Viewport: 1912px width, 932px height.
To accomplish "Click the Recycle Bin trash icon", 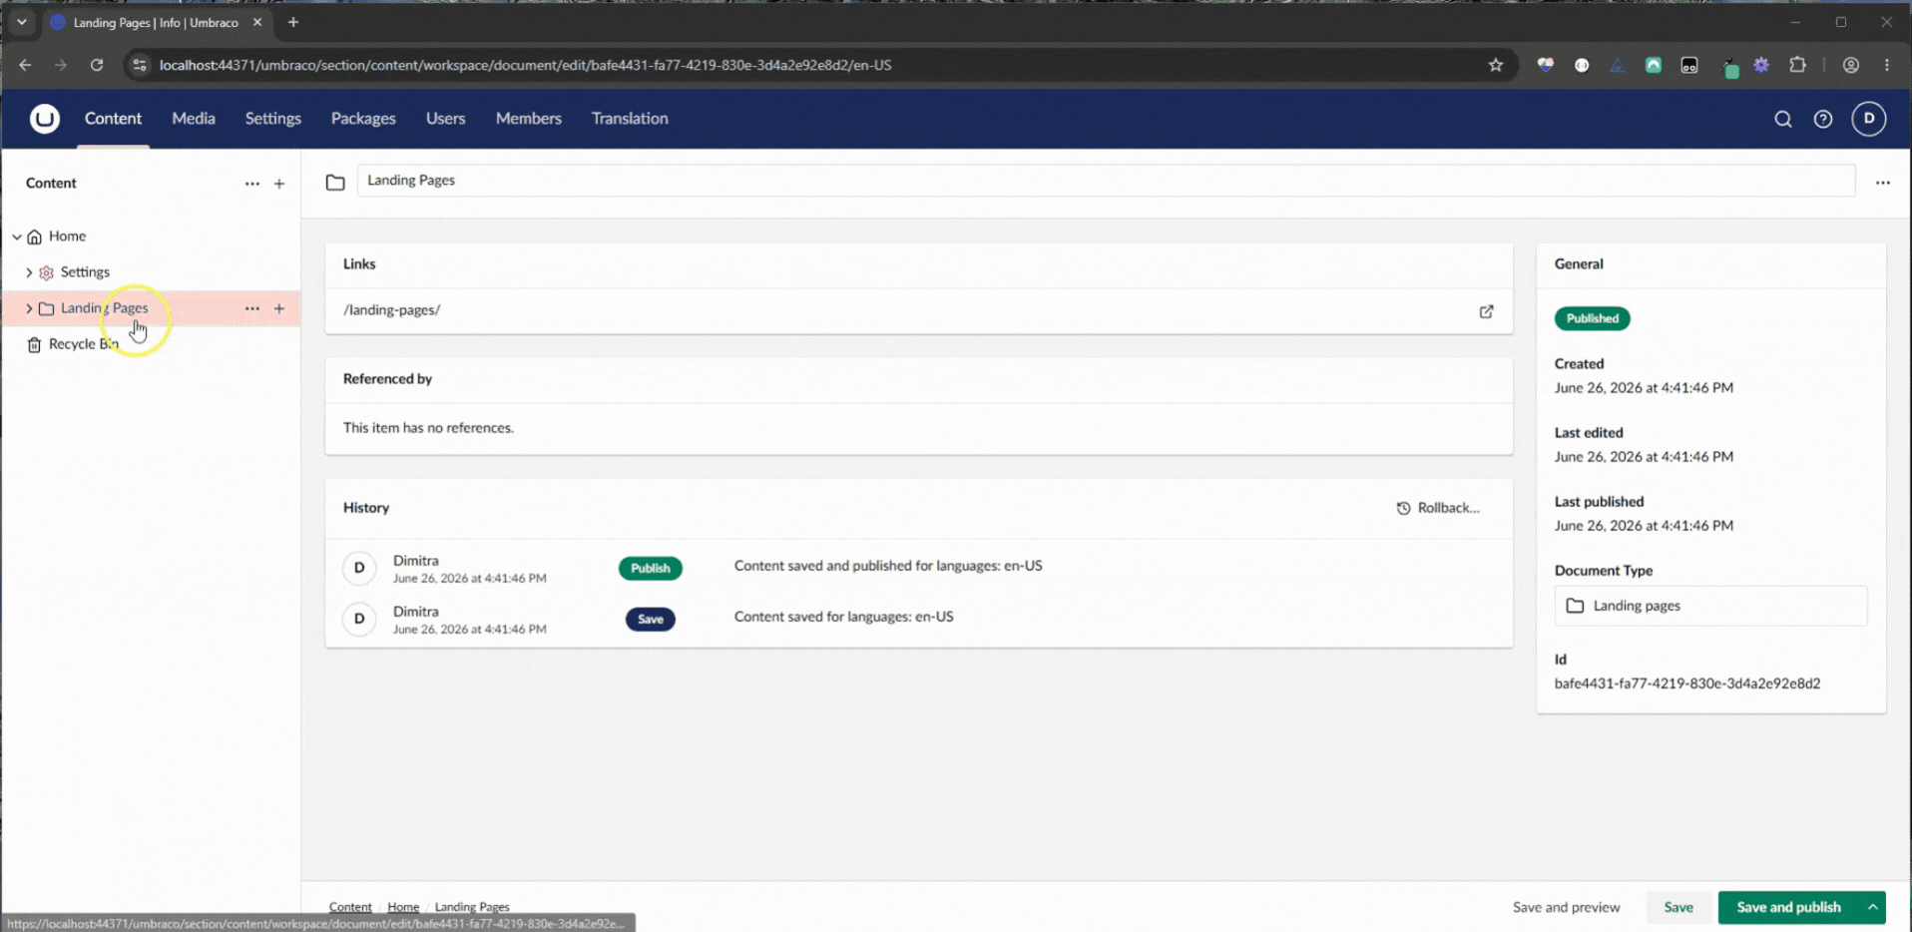I will 34,344.
